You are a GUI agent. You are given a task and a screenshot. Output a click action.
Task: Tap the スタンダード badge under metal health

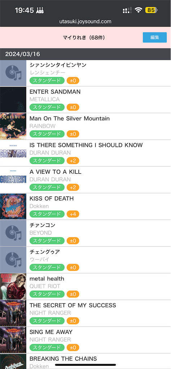47,294
